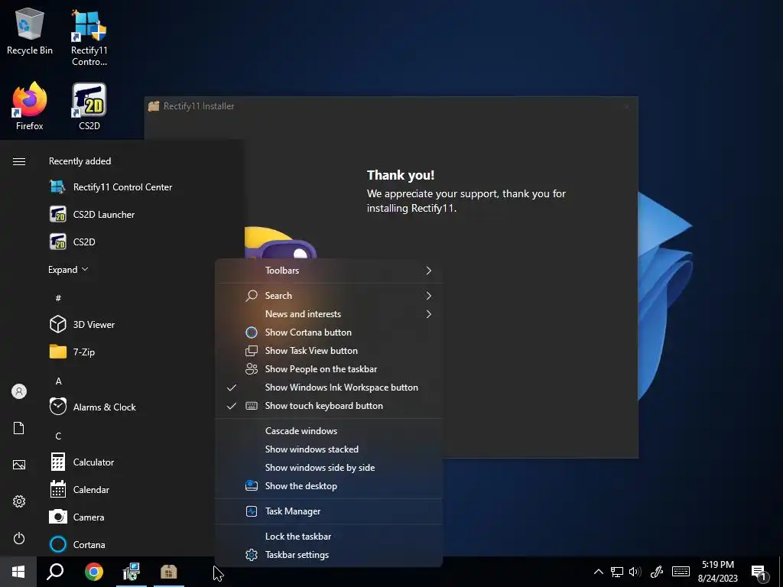
Task: Expand the Recently added list
Action: (68, 270)
